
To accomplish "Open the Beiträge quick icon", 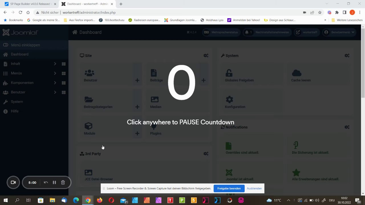I will [x=172, y=75].
